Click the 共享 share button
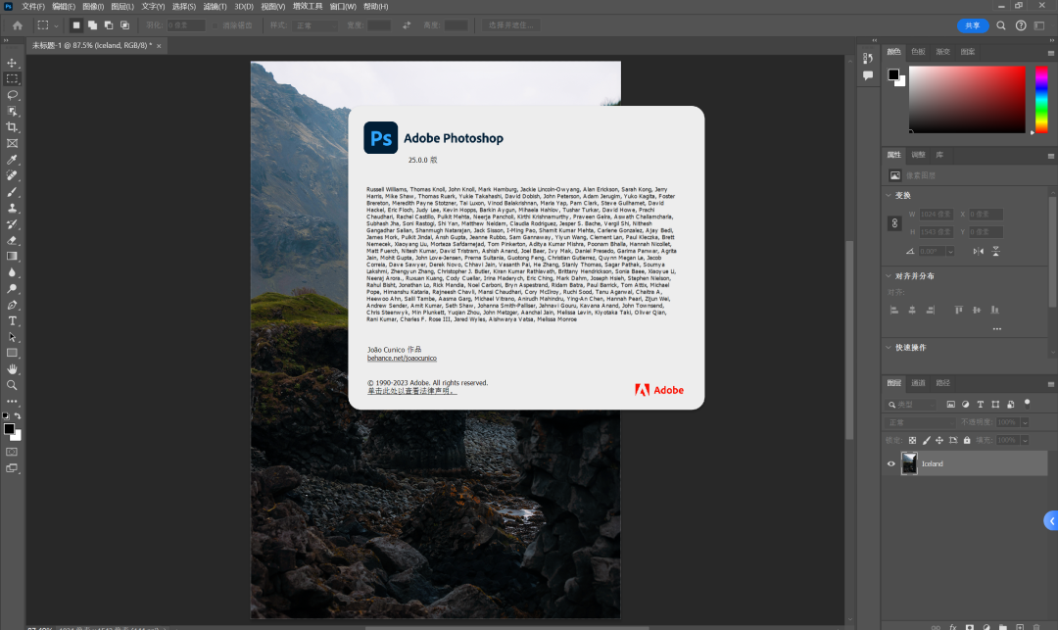 [973, 25]
